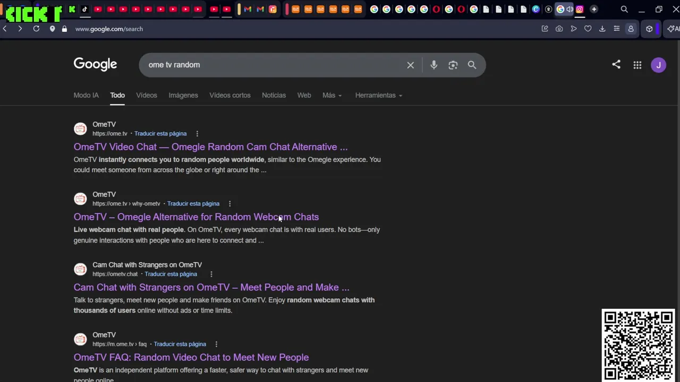
Task: Expand the Más dropdown
Action: coord(332,95)
